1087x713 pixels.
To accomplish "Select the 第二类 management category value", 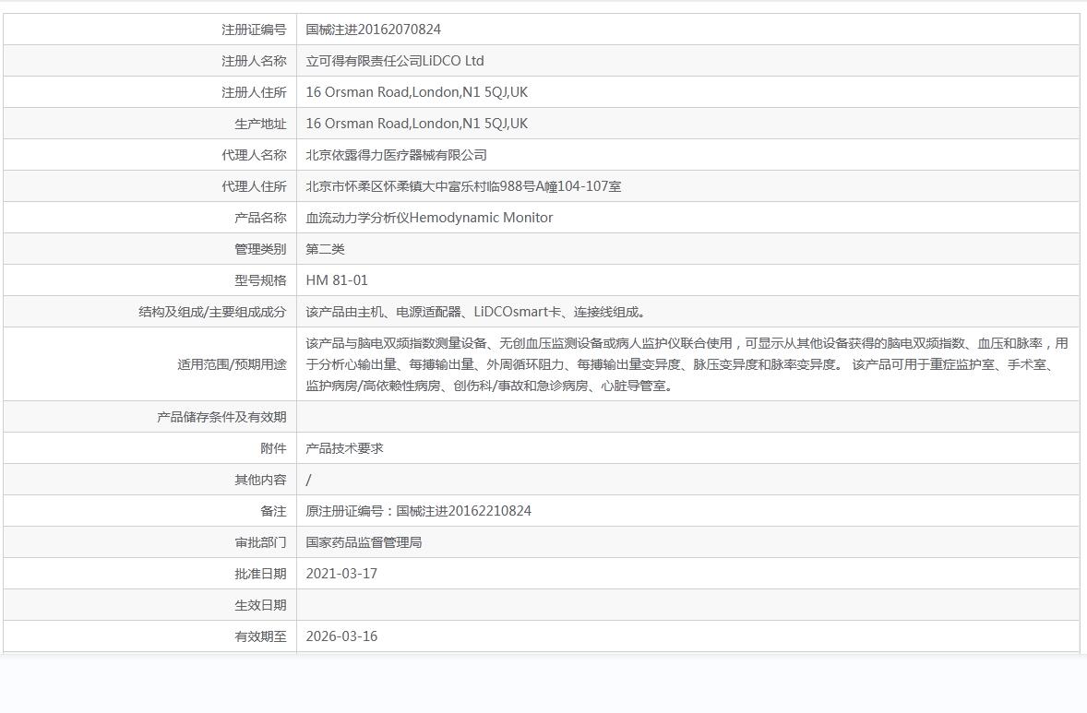I will click(x=325, y=249).
